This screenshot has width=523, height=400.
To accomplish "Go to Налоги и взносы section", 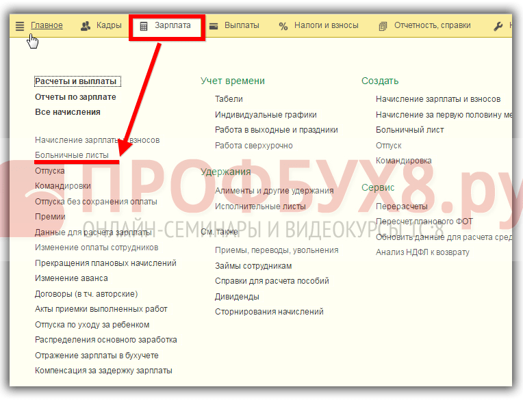I will tap(327, 25).
